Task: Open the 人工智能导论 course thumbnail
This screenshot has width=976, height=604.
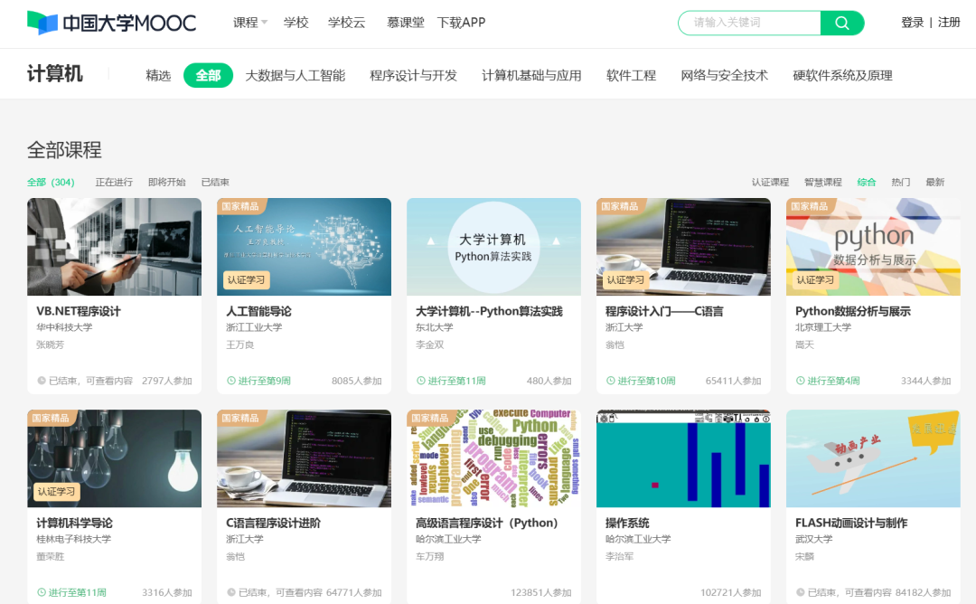Action: click(x=305, y=247)
